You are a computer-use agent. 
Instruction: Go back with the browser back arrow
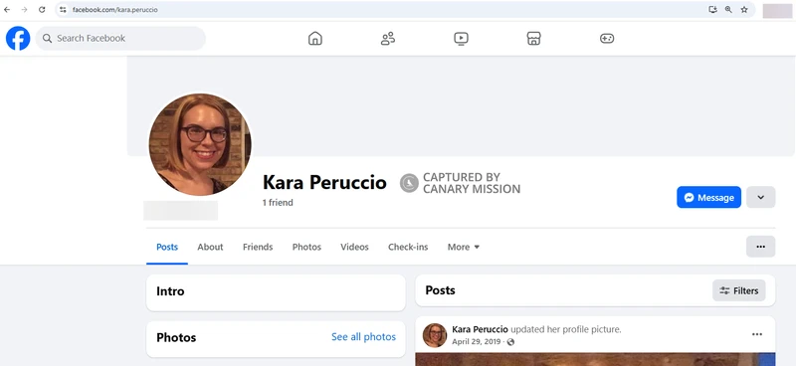coord(7,10)
